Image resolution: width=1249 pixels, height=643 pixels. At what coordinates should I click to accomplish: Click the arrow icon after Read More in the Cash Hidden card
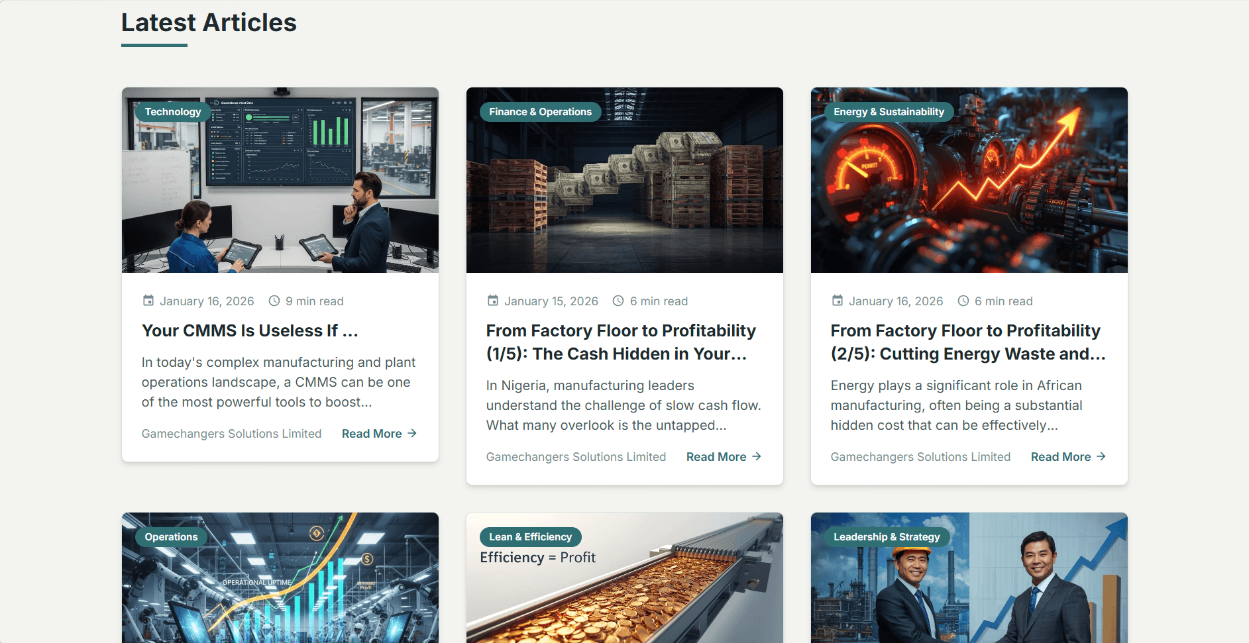point(757,456)
